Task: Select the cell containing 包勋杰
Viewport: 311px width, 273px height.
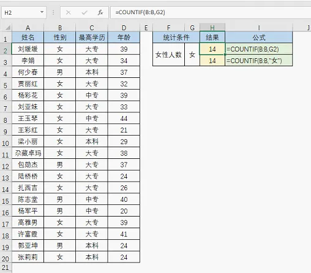Action: point(28,164)
